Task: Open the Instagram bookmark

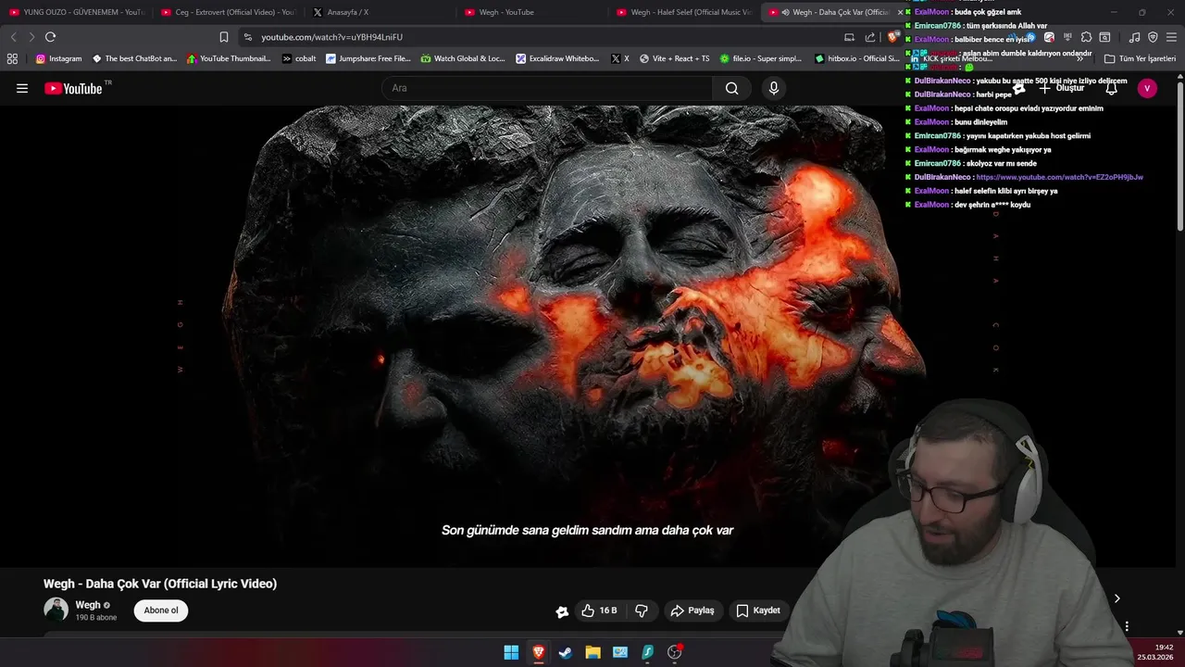Action: (58, 58)
